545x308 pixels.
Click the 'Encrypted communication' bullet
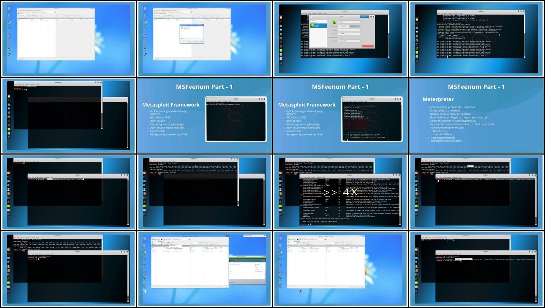tap(446, 141)
